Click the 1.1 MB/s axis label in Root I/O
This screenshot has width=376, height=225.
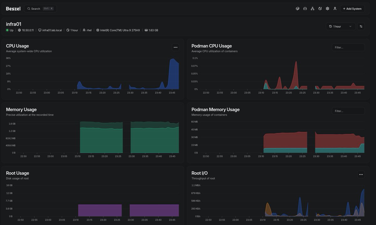pos(196,186)
